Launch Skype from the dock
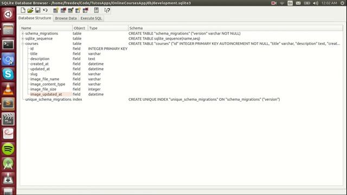 click(x=8, y=74)
